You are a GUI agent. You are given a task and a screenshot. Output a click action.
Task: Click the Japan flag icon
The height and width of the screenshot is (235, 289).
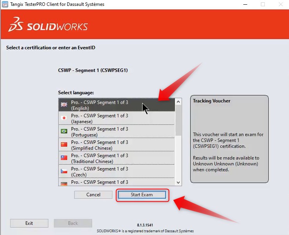[x=64, y=118]
